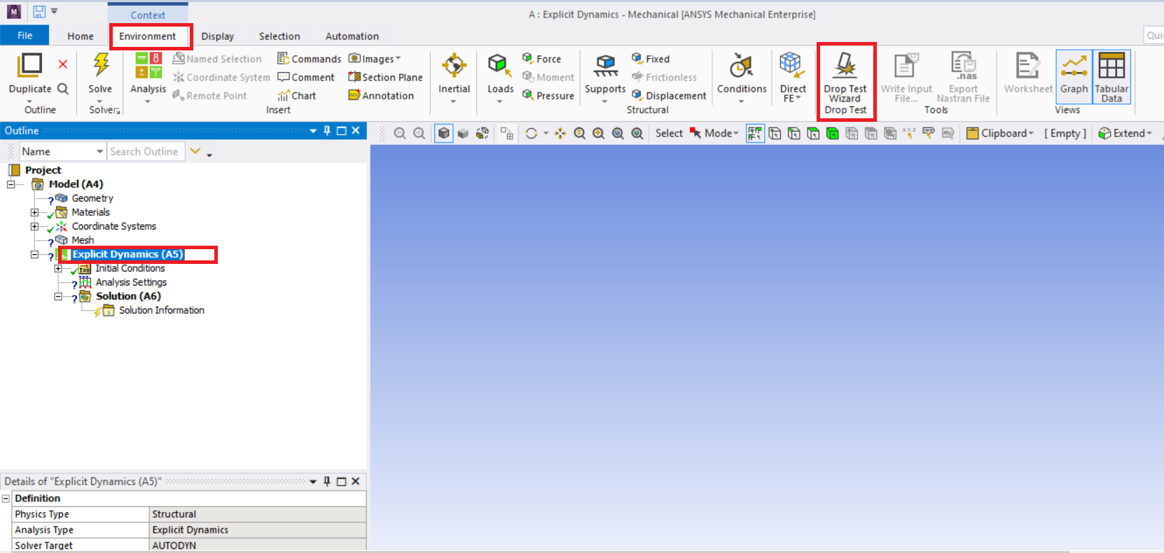Select Solution Information tree item
Screen dimensions: 1164x553
coord(161,310)
